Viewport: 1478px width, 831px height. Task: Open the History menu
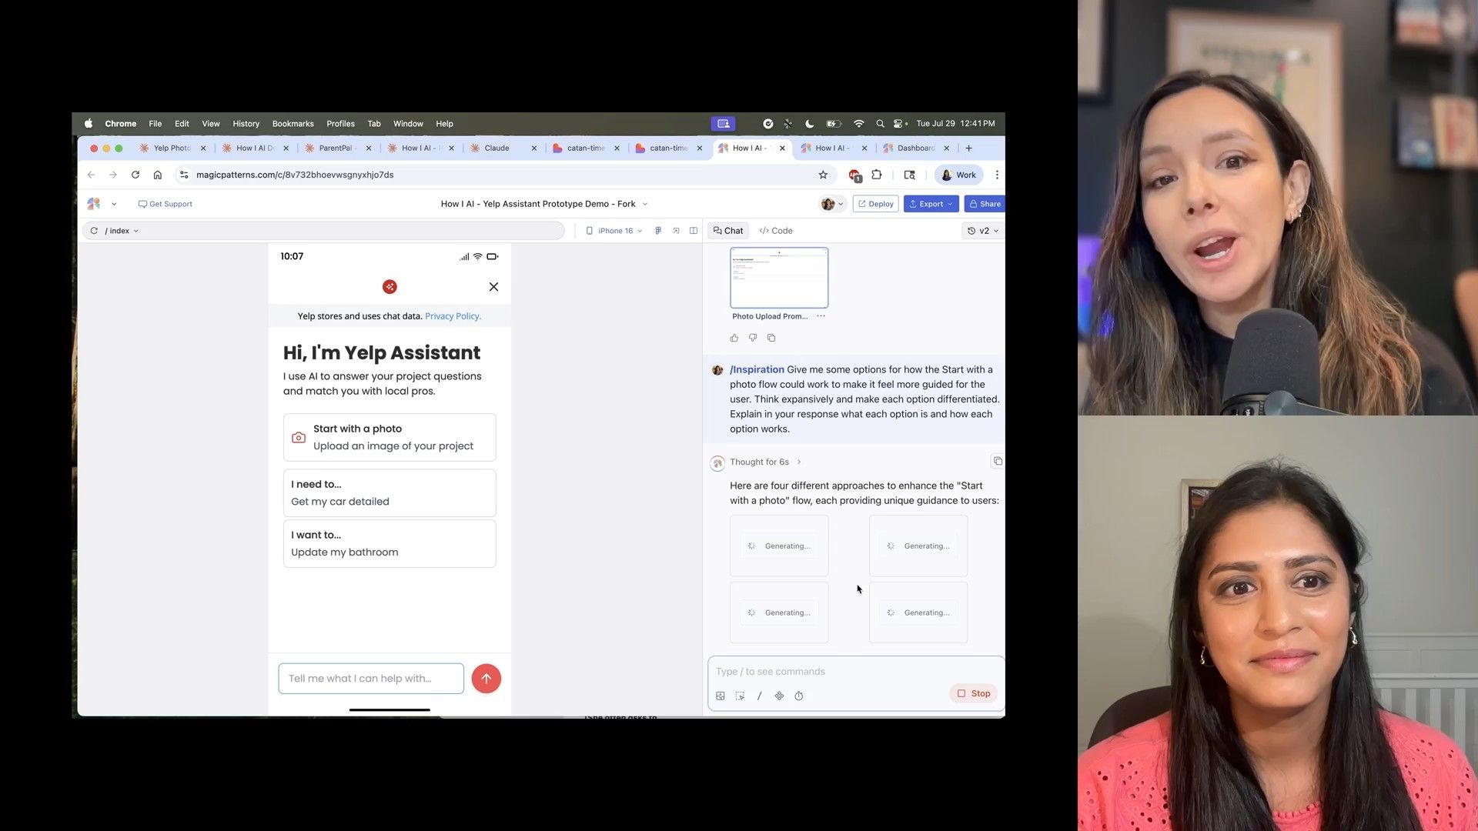click(x=246, y=123)
